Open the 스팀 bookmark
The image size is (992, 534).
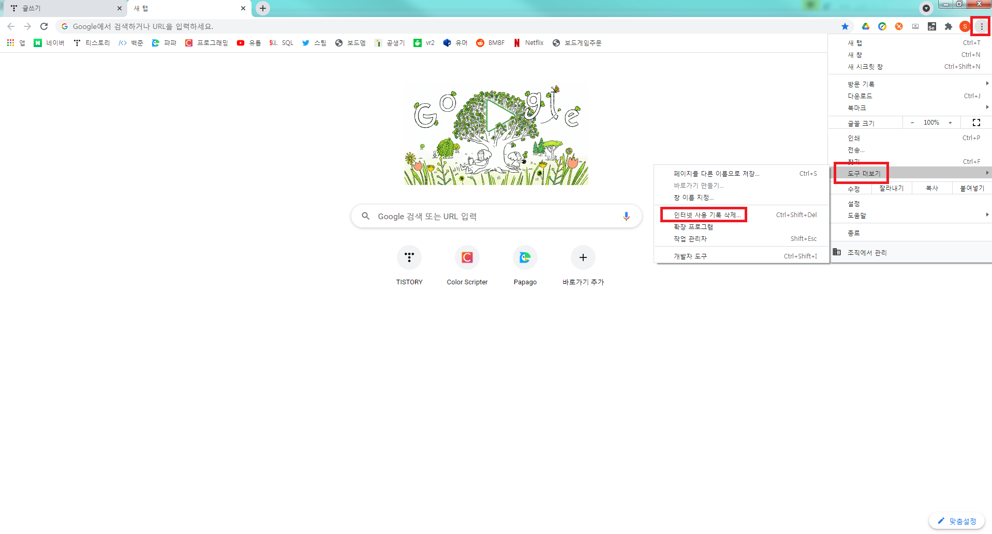[314, 43]
